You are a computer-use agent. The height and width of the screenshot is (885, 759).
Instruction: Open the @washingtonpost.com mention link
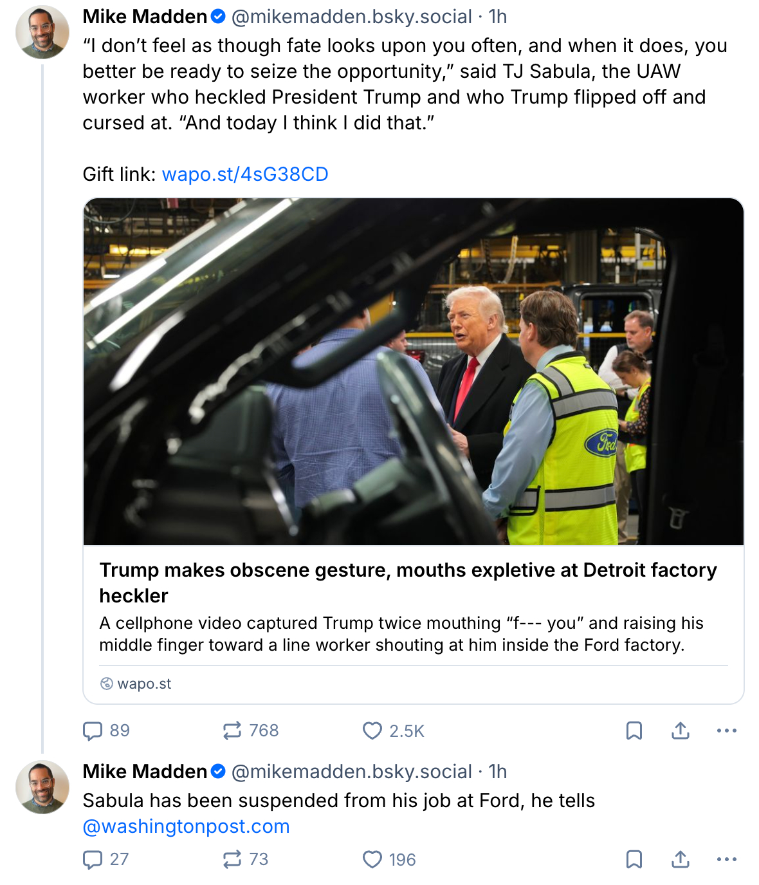tap(186, 826)
